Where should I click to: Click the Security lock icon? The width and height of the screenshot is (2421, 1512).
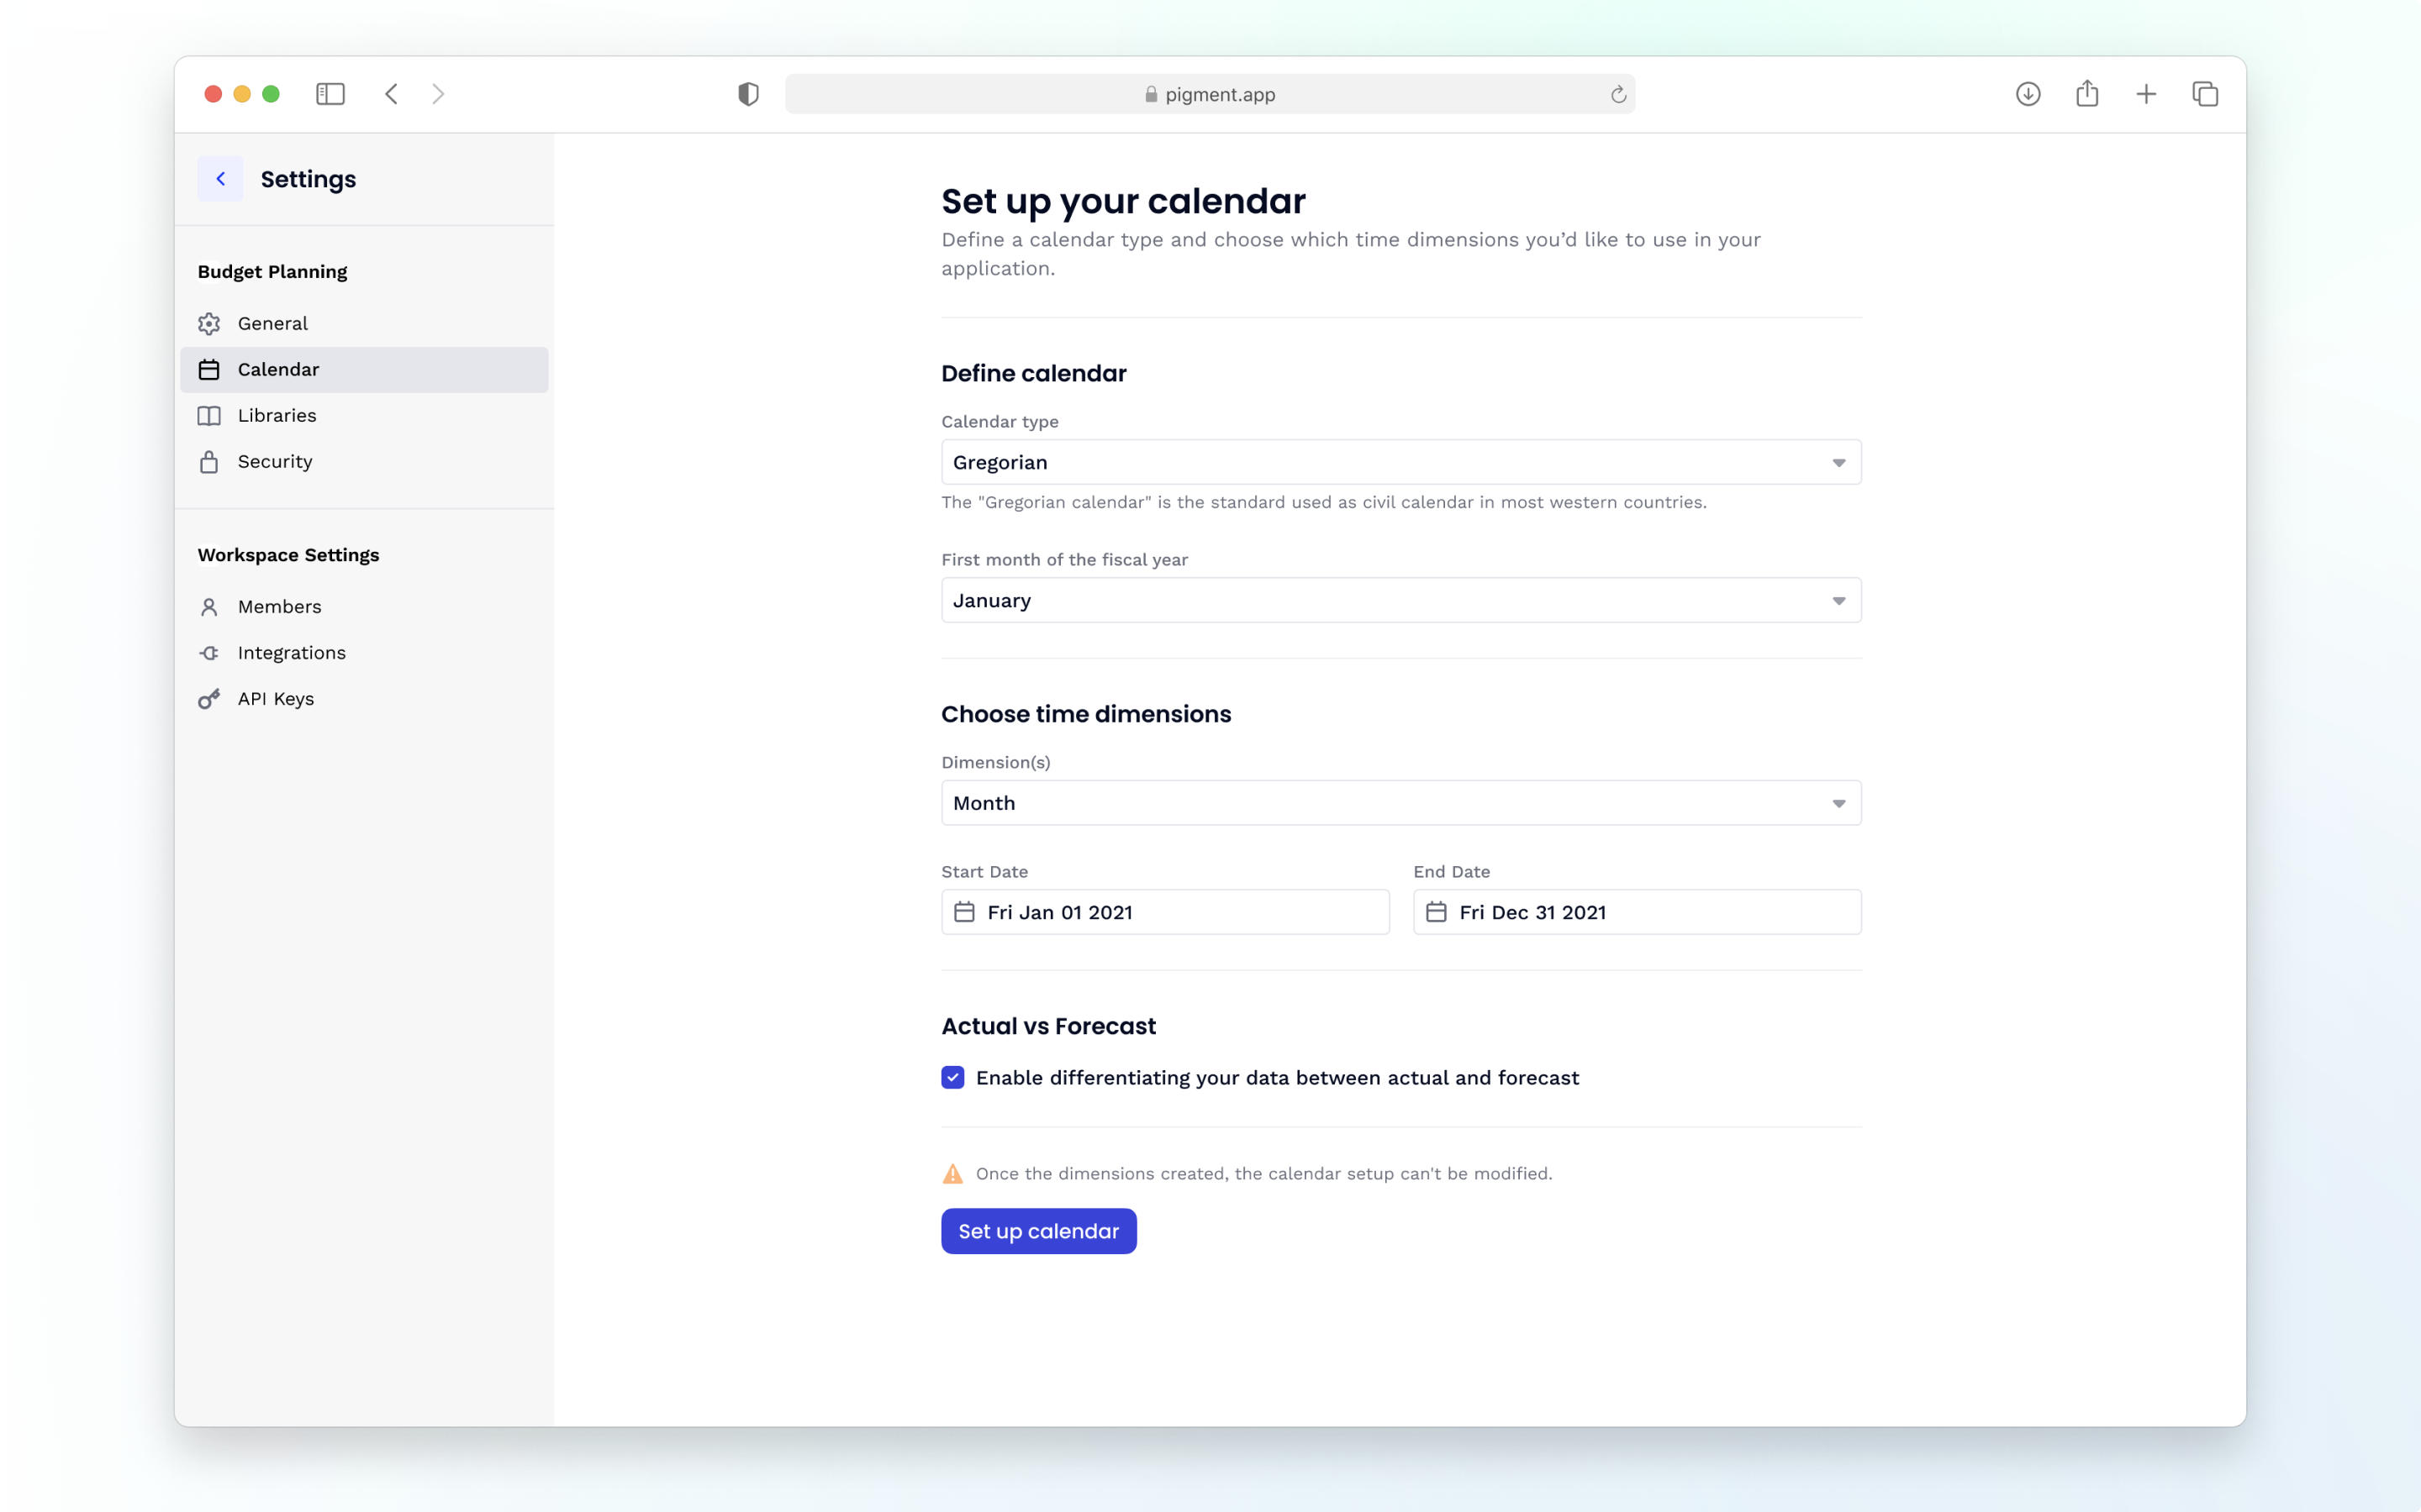click(209, 462)
